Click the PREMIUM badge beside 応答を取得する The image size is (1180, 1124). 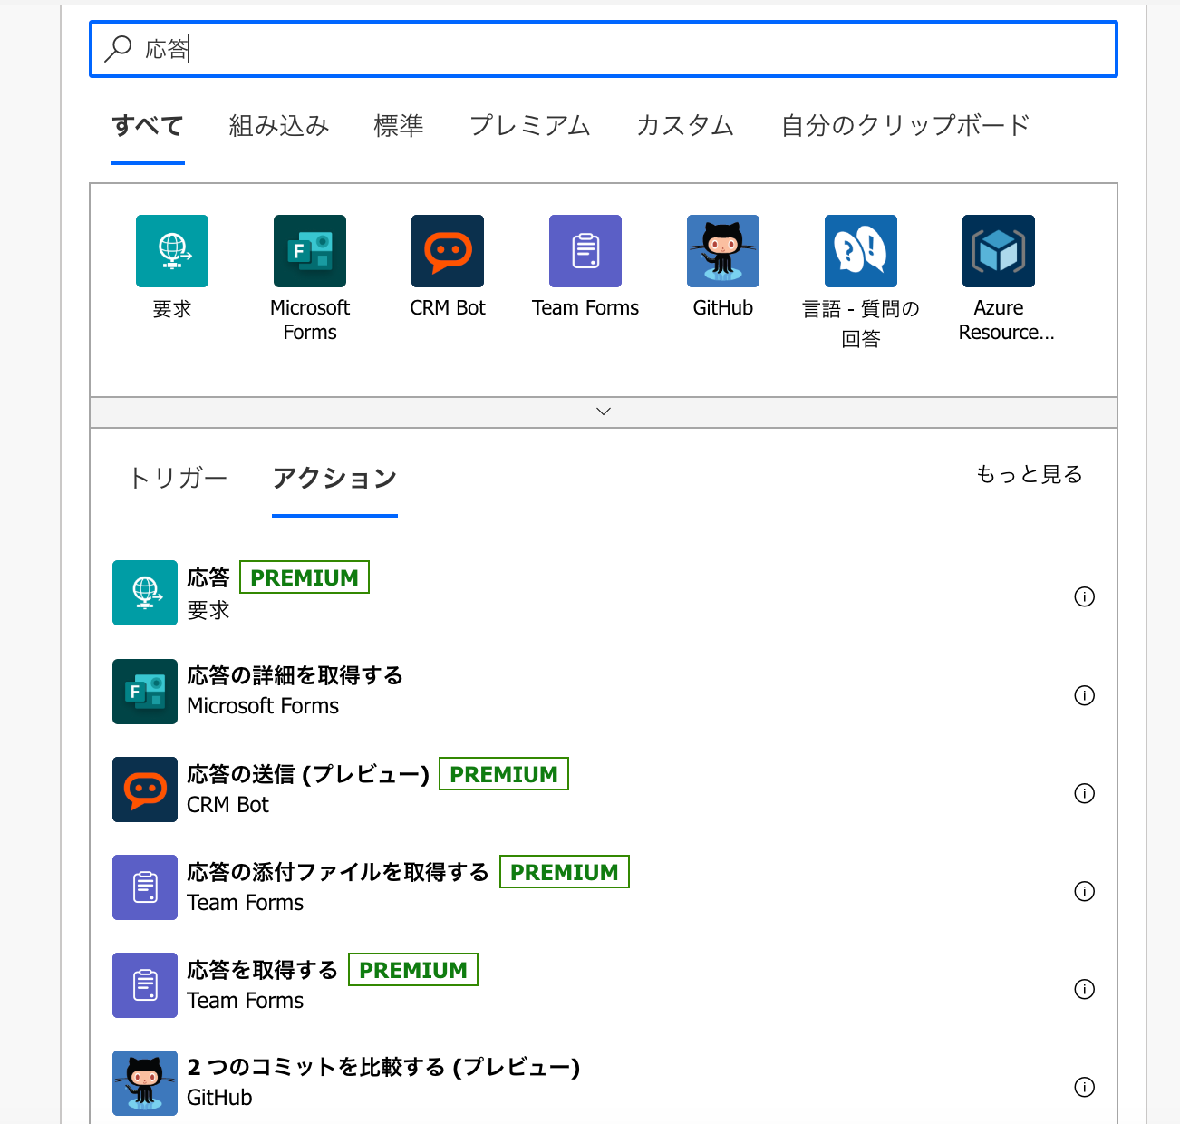click(413, 970)
